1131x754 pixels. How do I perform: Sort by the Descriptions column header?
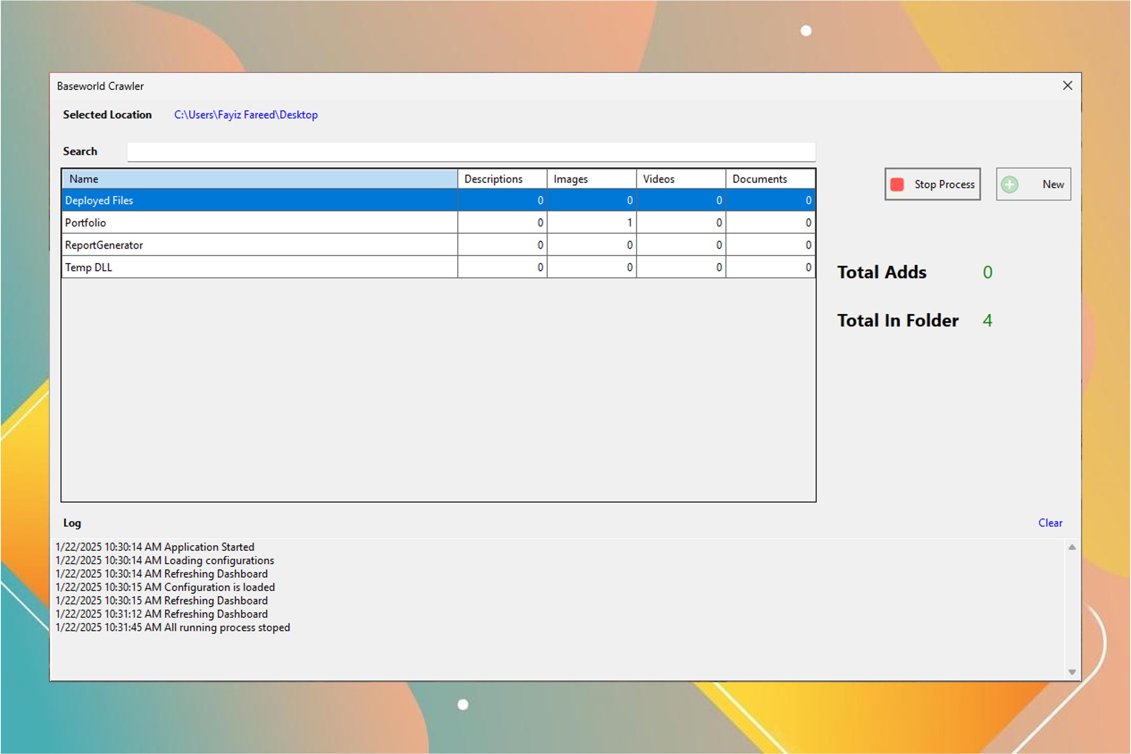pyautogui.click(x=502, y=179)
